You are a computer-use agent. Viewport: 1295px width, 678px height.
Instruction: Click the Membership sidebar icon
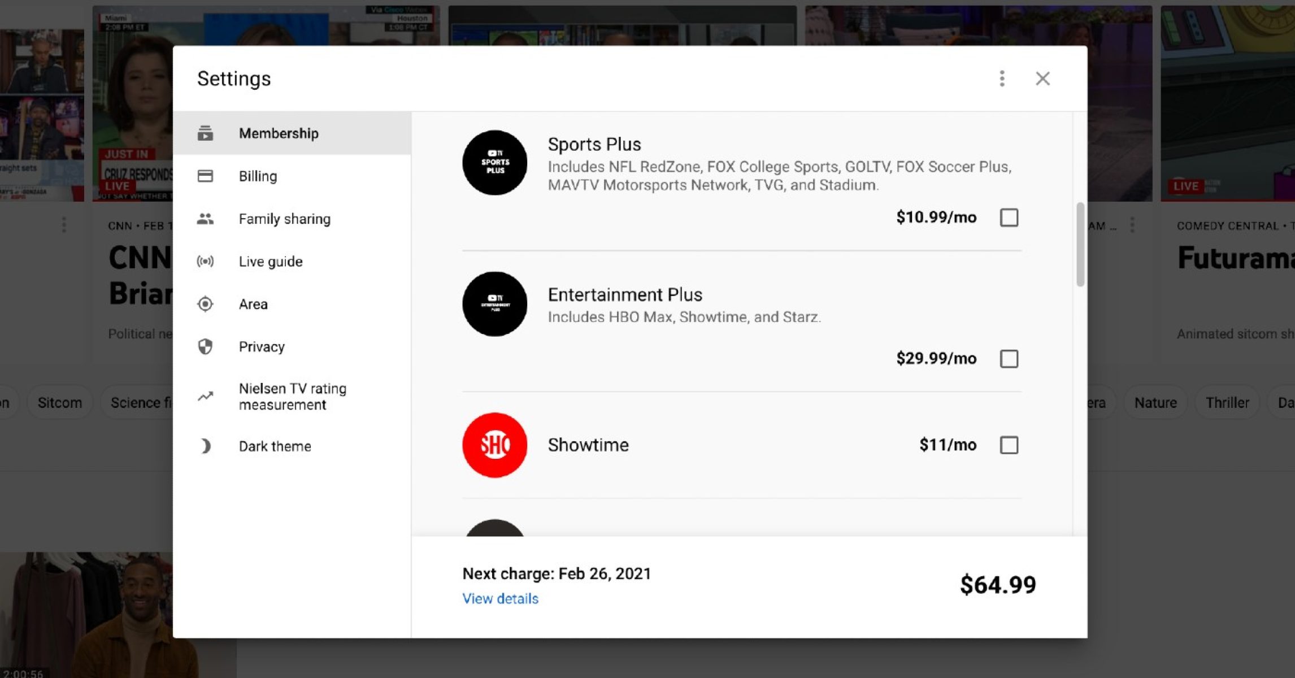pyautogui.click(x=205, y=133)
